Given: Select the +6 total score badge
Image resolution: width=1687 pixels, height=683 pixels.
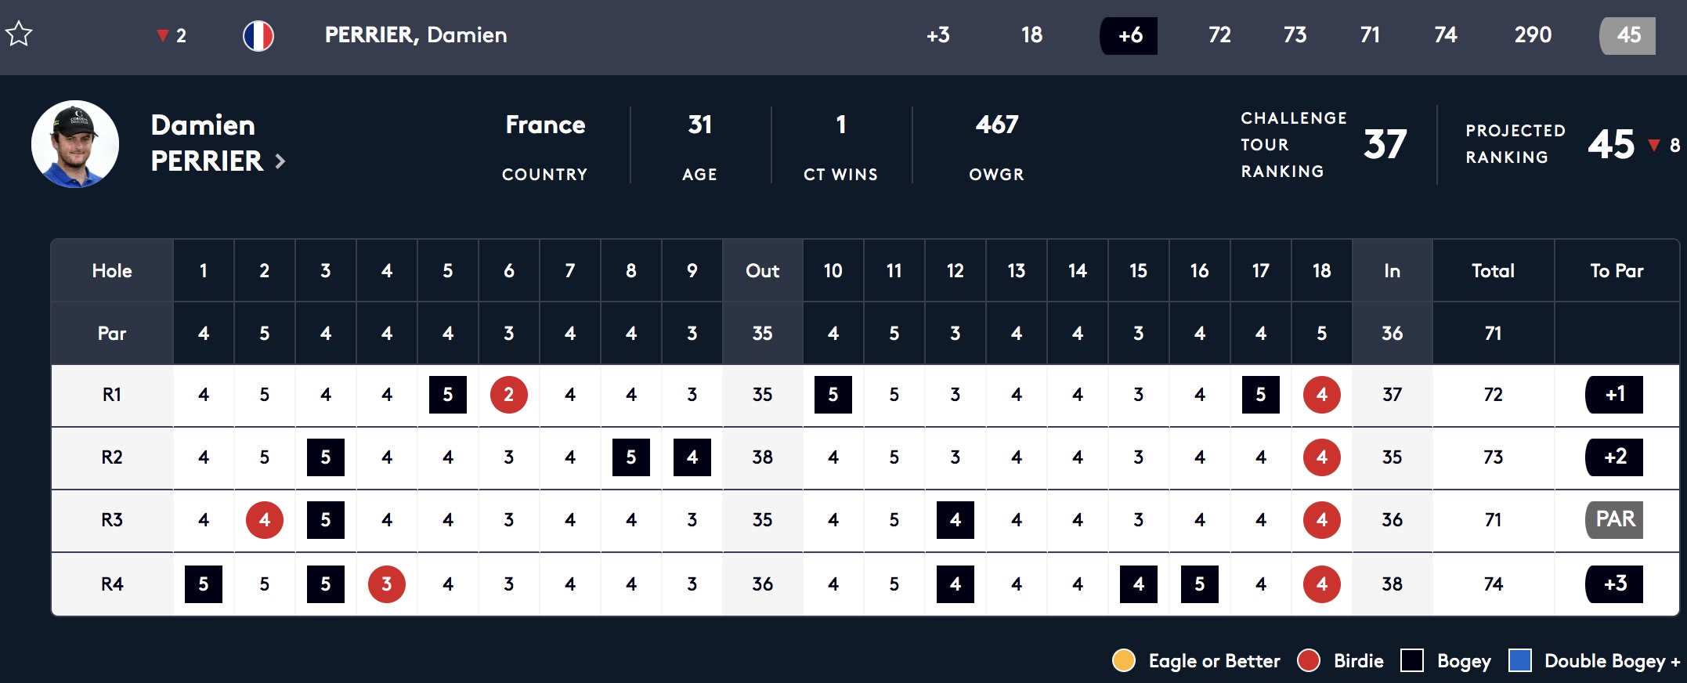Looking at the screenshot, I should pyautogui.click(x=1129, y=35).
